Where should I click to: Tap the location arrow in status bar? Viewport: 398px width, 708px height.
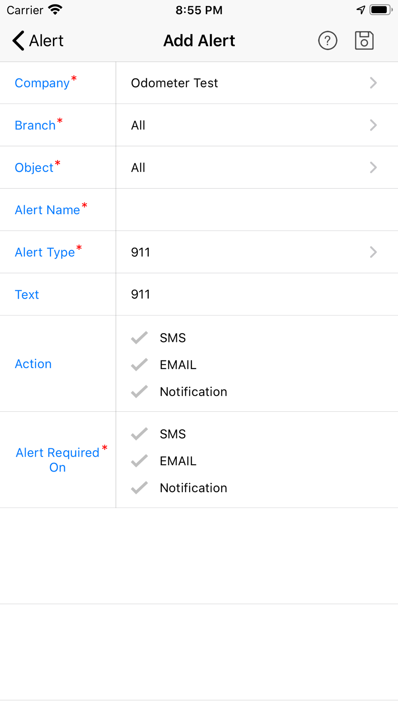point(361,10)
